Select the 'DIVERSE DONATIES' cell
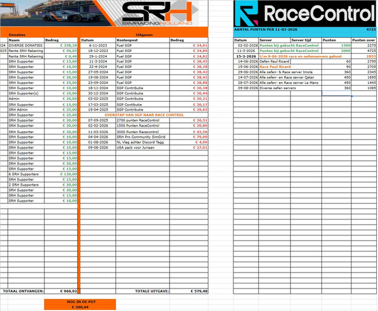Screen dimensions: 378x311 pos(26,46)
